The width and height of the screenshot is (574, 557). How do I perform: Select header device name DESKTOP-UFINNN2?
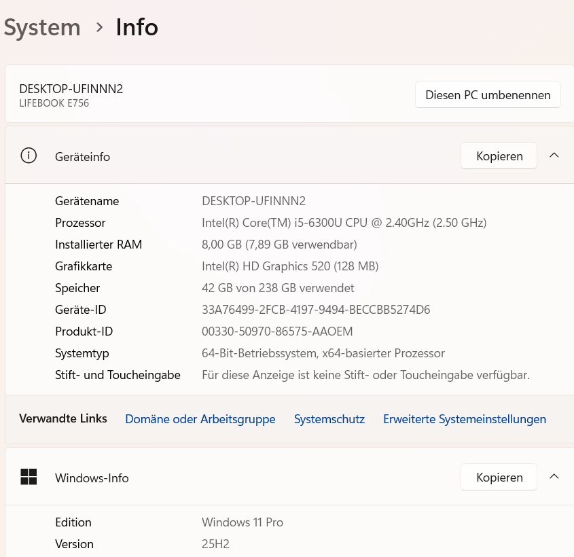71,89
